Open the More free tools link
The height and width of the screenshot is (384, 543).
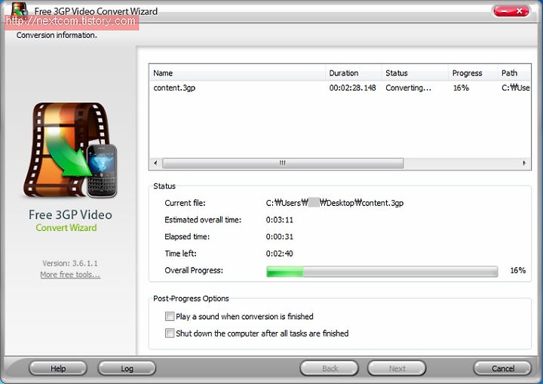[x=70, y=275]
